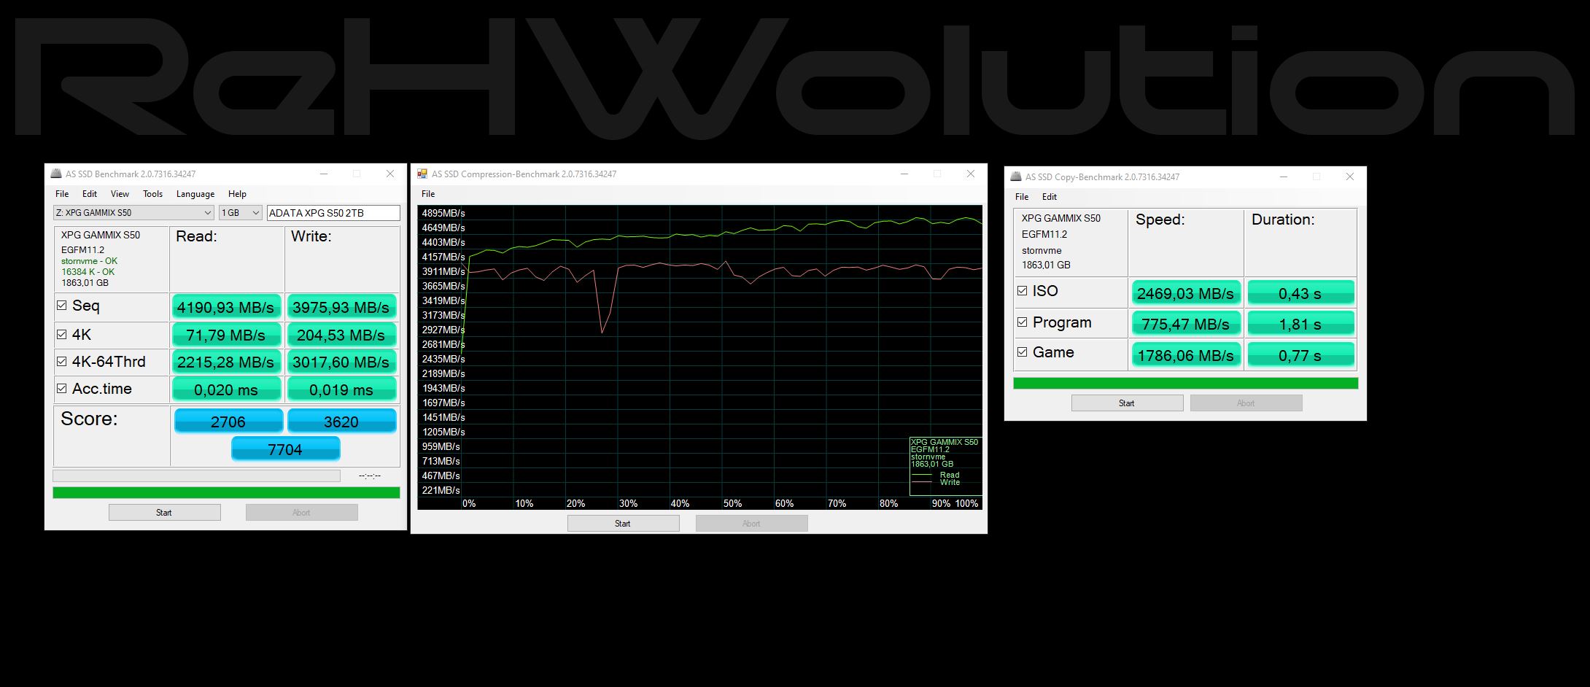Click Program speed value 775,47 MB/s
This screenshot has width=1590, height=687.
click(1186, 324)
